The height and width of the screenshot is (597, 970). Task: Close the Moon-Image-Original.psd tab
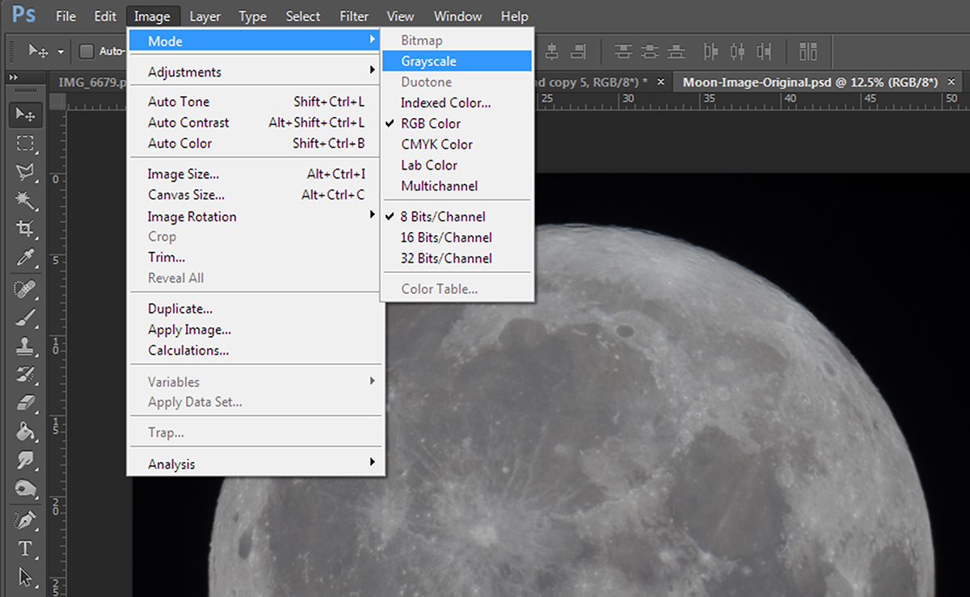[951, 82]
